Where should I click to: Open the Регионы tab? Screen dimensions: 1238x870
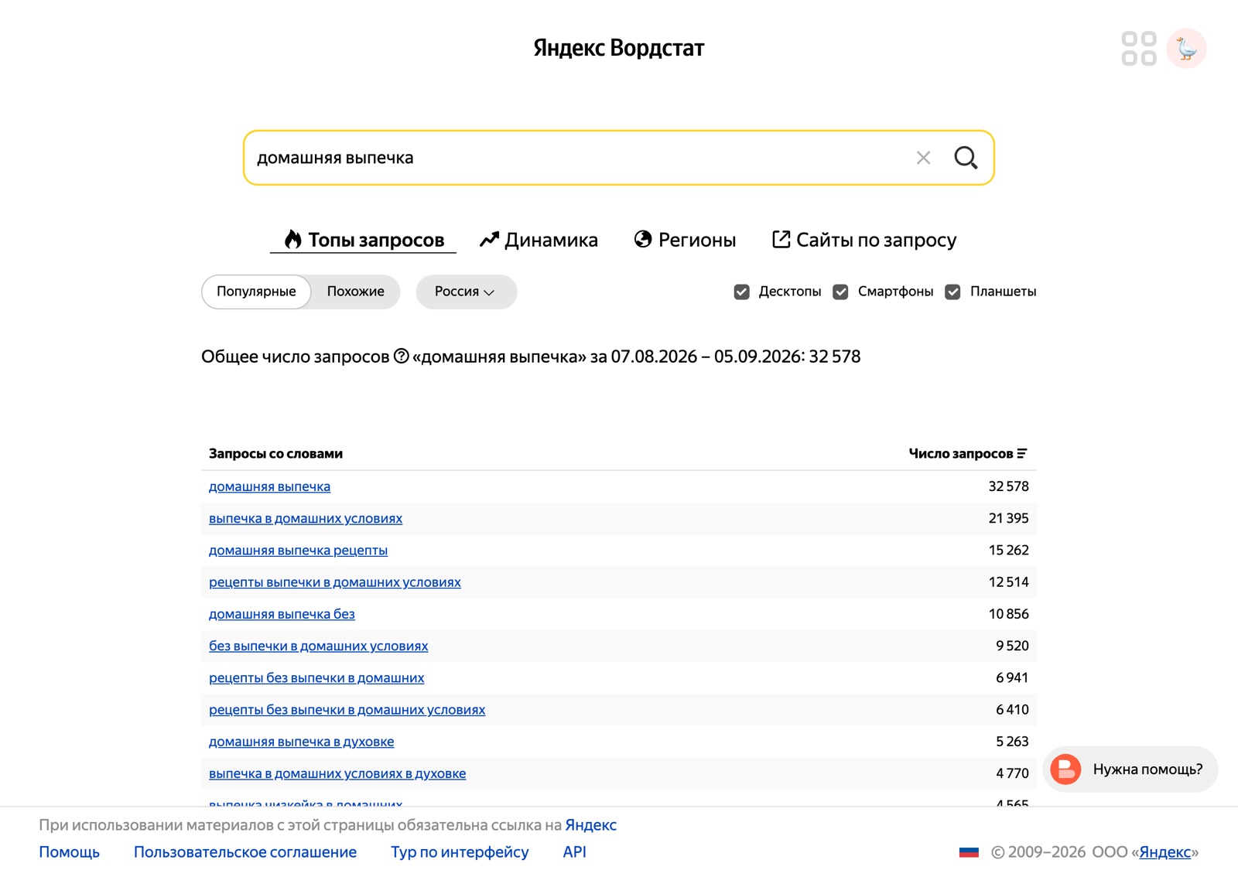(x=685, y=240)
